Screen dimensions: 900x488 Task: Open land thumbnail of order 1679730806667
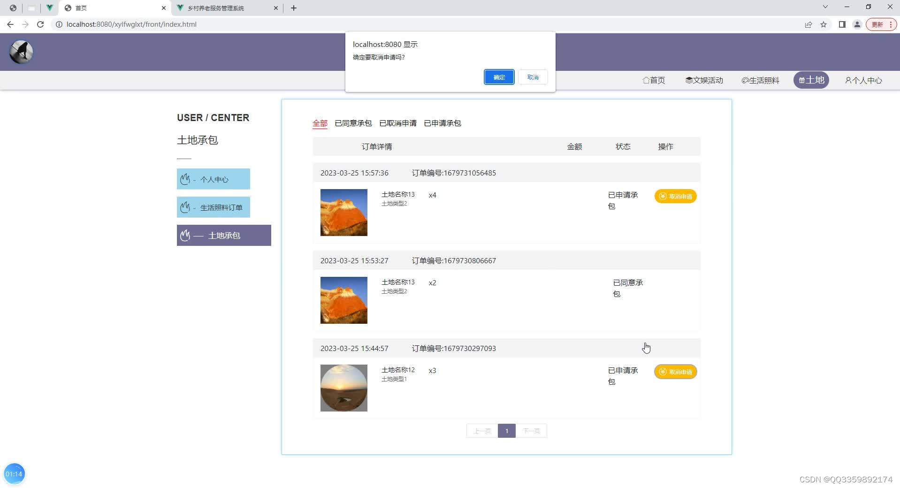coord(344,300)
